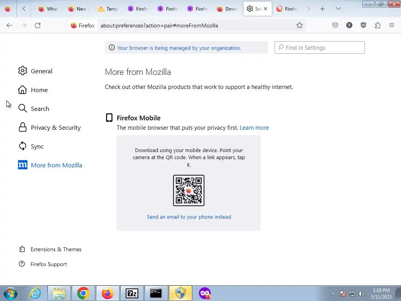Open the Command Prompt taskbar icon
This screenshot has width=401, height=301.
(x=156, y=293)
